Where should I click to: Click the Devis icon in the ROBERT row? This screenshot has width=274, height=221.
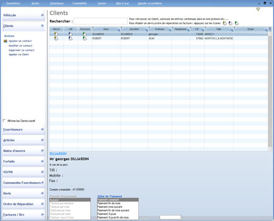56,38
